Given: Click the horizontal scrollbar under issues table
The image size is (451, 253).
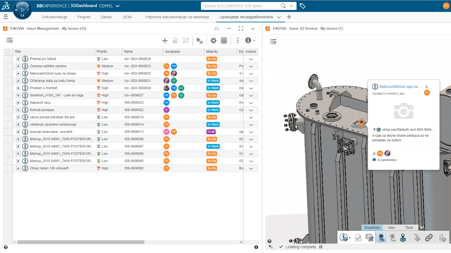Looking at the screenshot, I should tap(81, 242).
